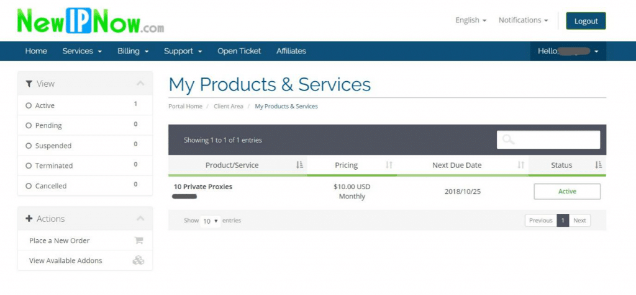Go to Home in navigation bar
The image size is (636, 295).
[x=36, y=51]
